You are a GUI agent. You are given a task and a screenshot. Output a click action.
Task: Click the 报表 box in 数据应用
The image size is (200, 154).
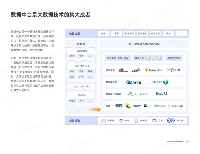coord(103,34)
